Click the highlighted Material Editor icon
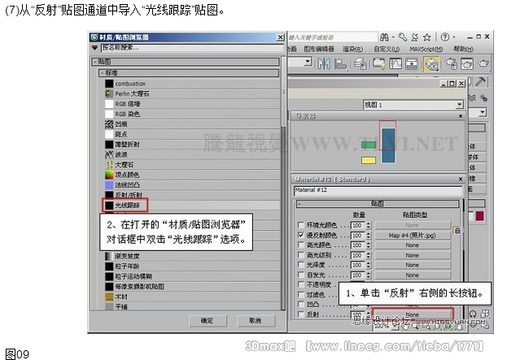 [x=431, y=64]
